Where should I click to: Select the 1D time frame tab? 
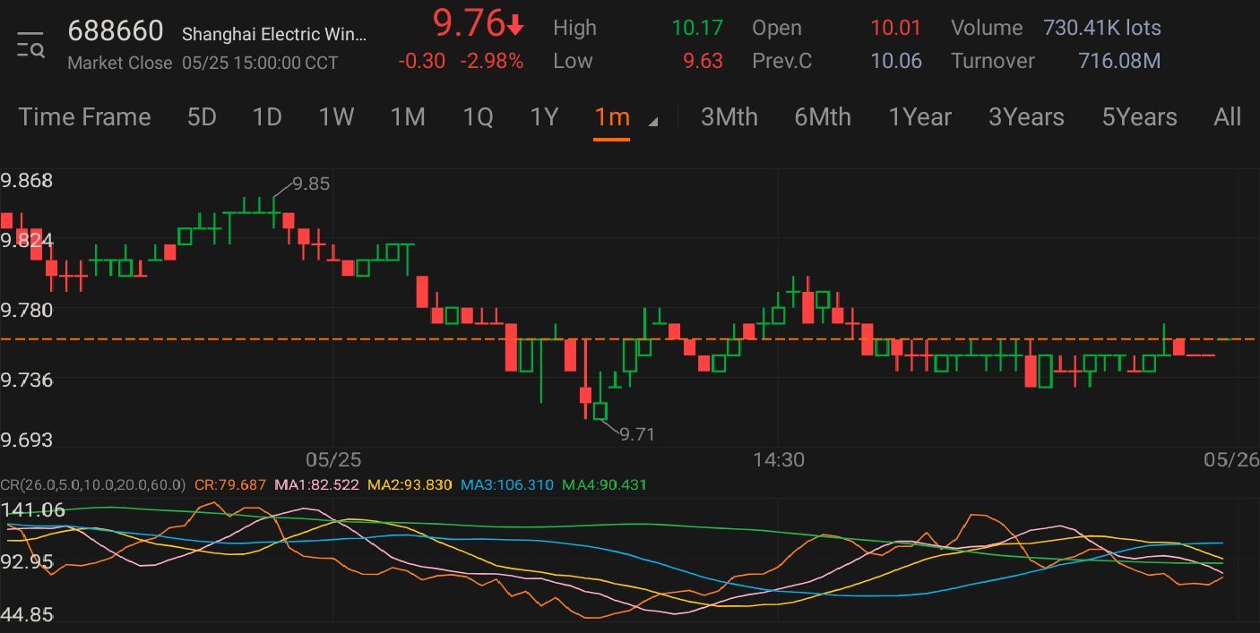pyautogui.click(x=267, y=117)
